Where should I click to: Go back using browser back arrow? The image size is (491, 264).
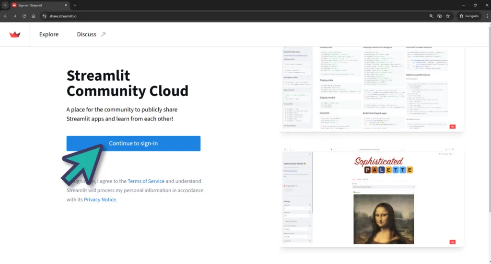[x=5, y=16]
